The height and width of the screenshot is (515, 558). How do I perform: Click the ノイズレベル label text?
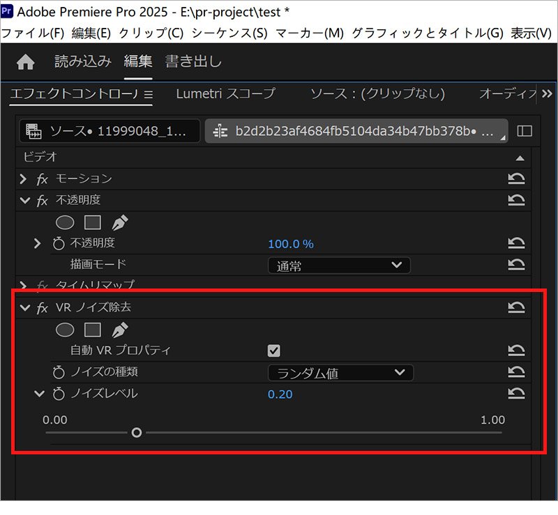coord(104,394)
